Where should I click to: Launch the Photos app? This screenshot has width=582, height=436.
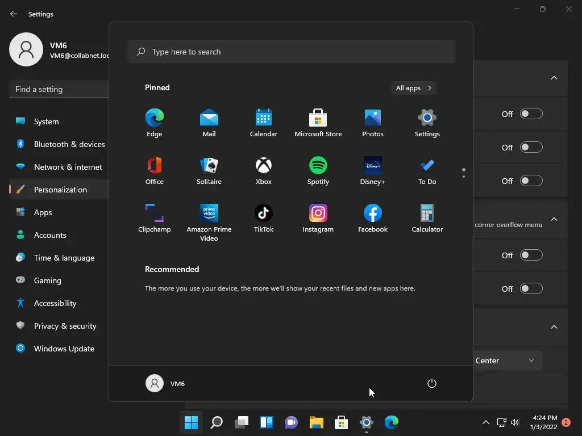pyautogui.click(x=373, y=123)
